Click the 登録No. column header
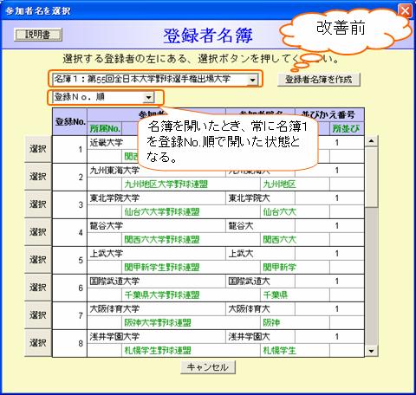The height and width of the screenshot is (395, 416). (70, 122)
